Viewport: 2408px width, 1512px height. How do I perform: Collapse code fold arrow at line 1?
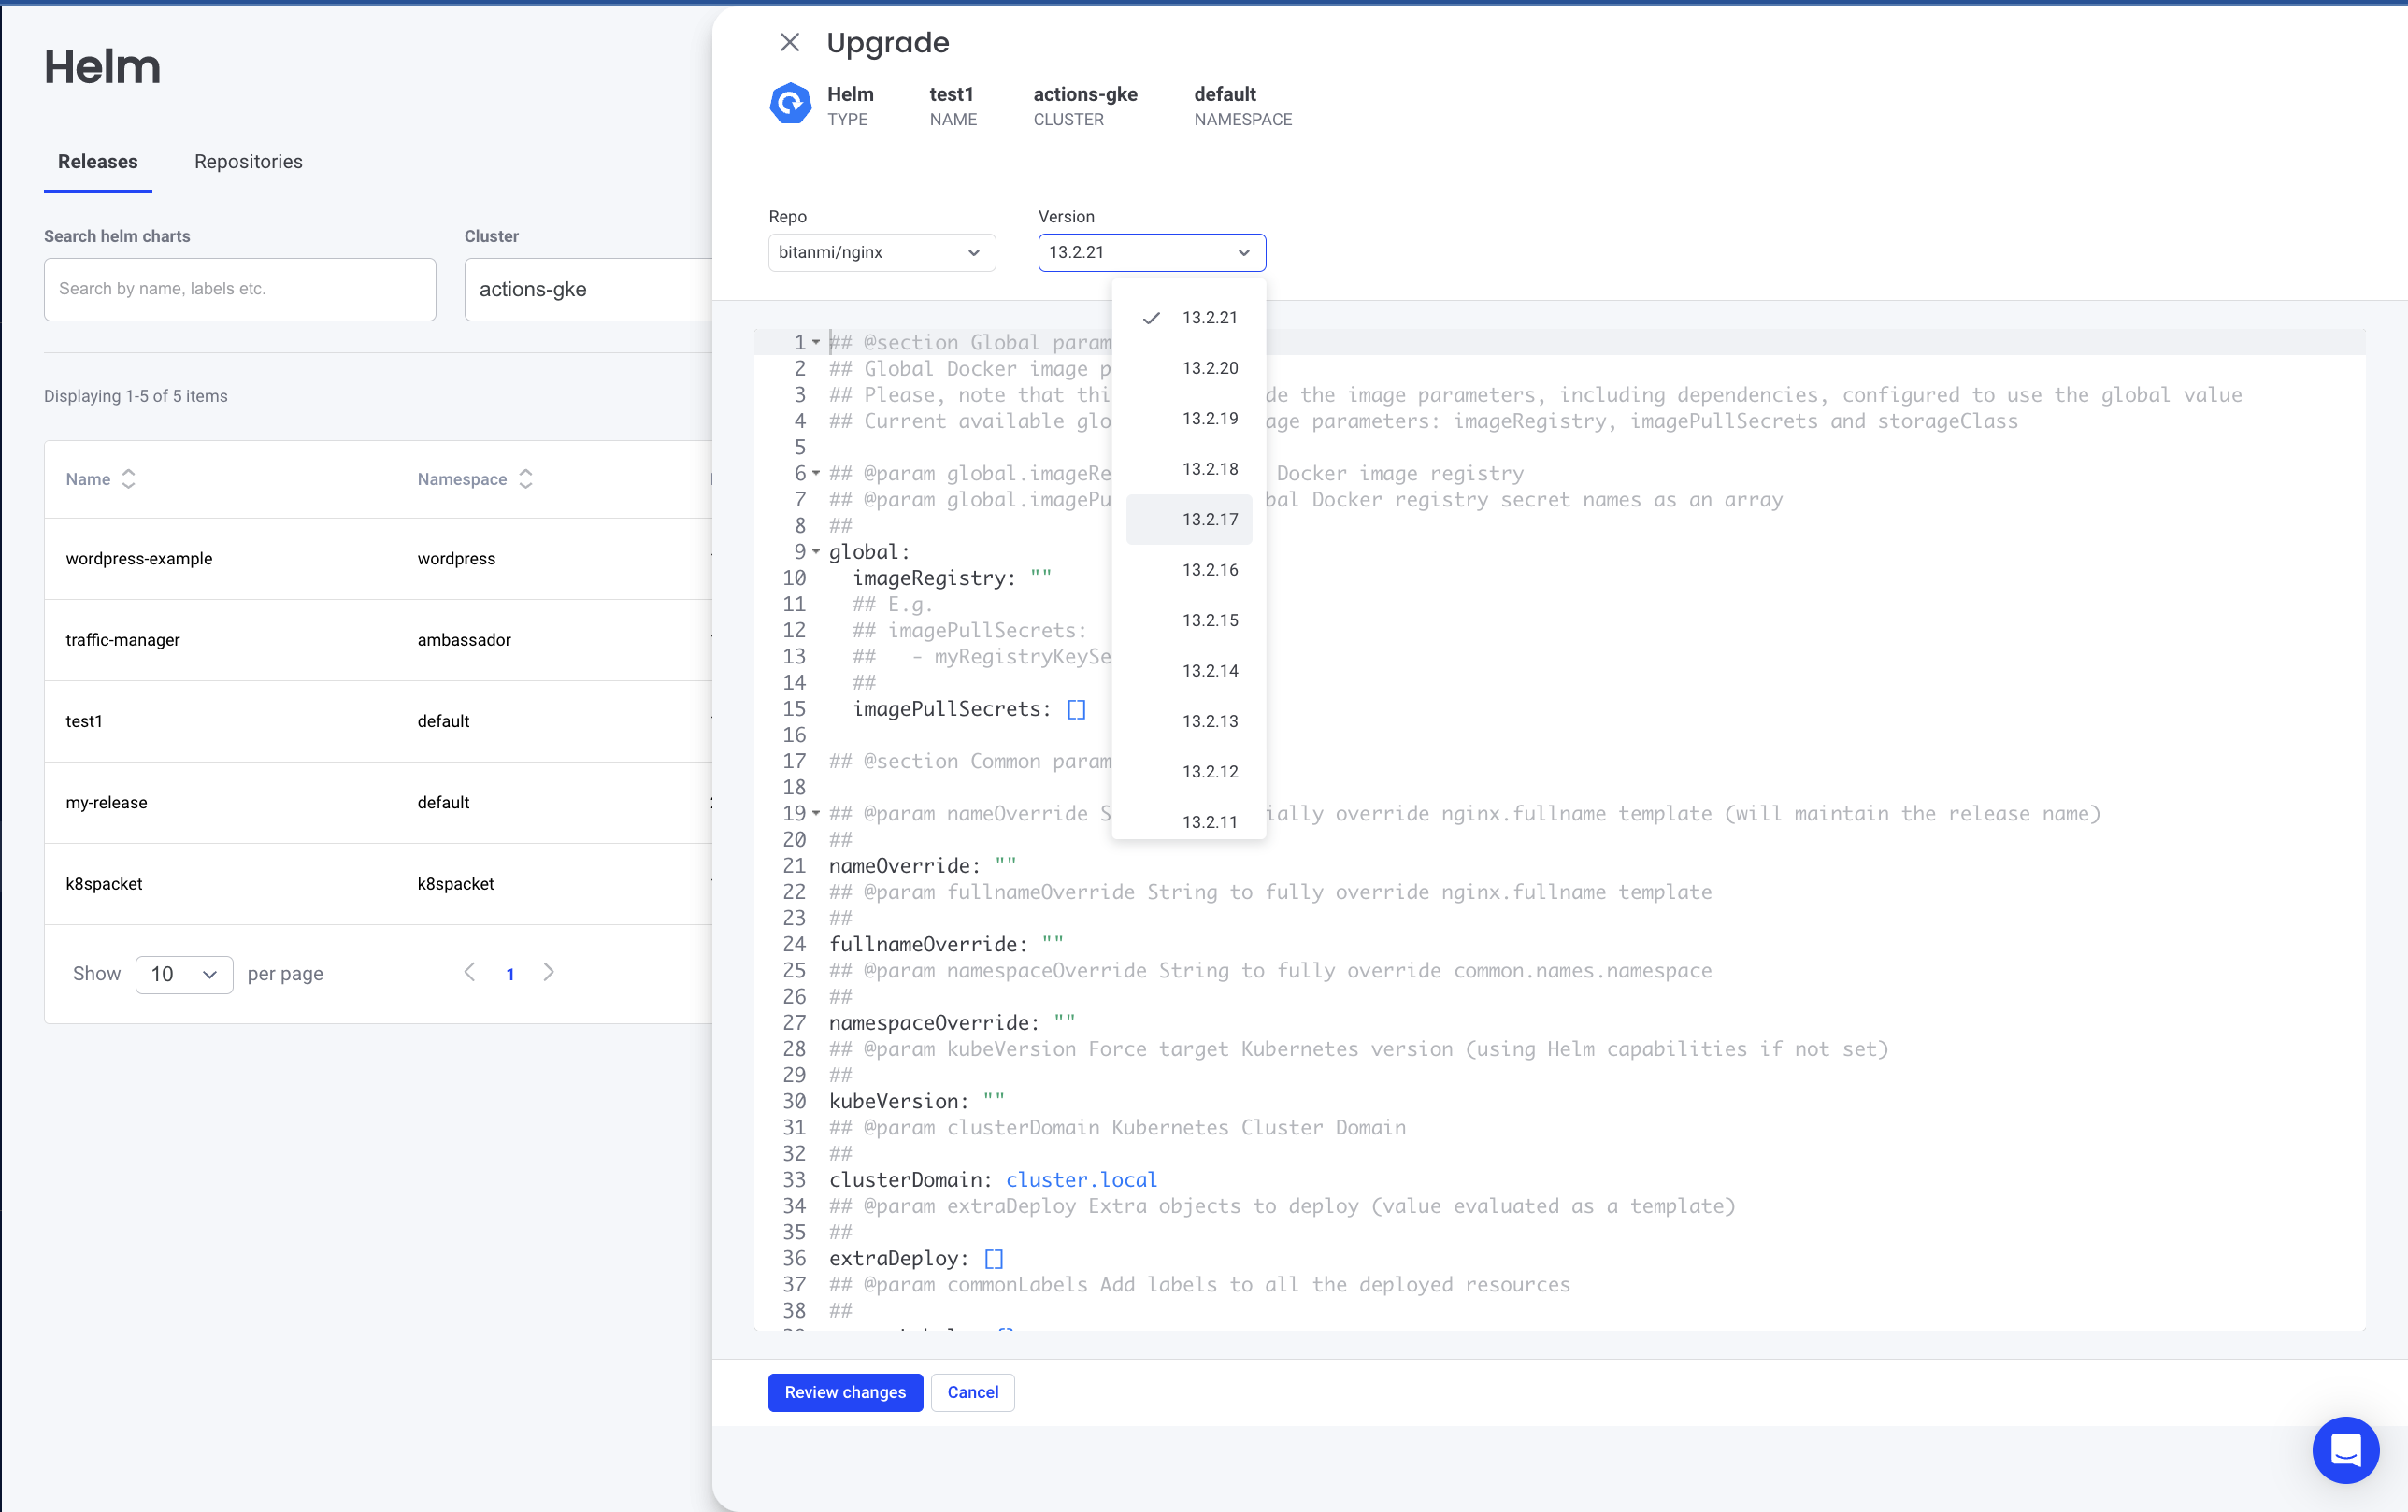pyautogui.click(x=816, y=343)
